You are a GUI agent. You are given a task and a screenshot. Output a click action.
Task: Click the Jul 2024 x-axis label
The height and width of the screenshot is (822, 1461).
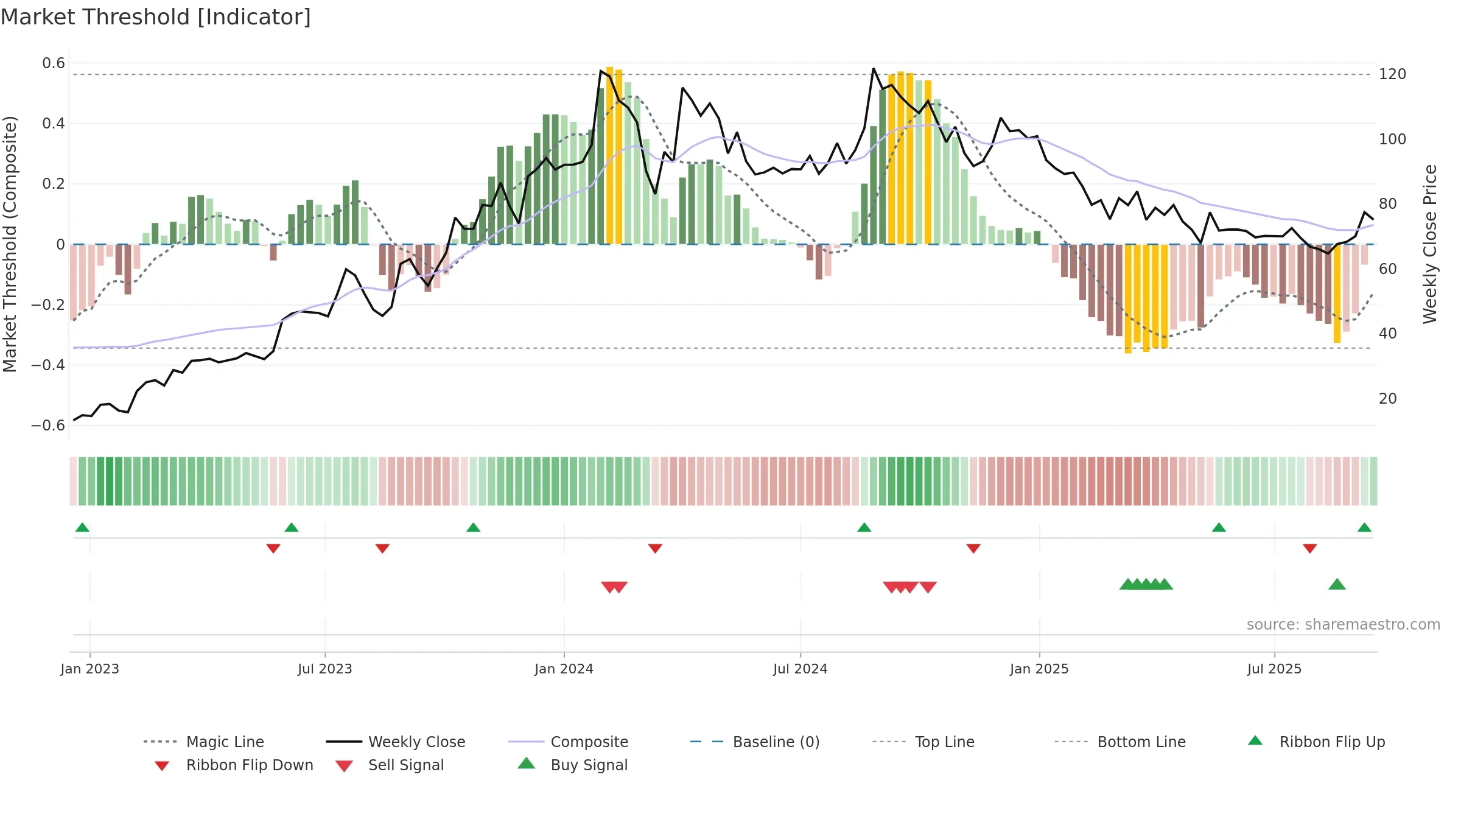click(x=801, y=669)
